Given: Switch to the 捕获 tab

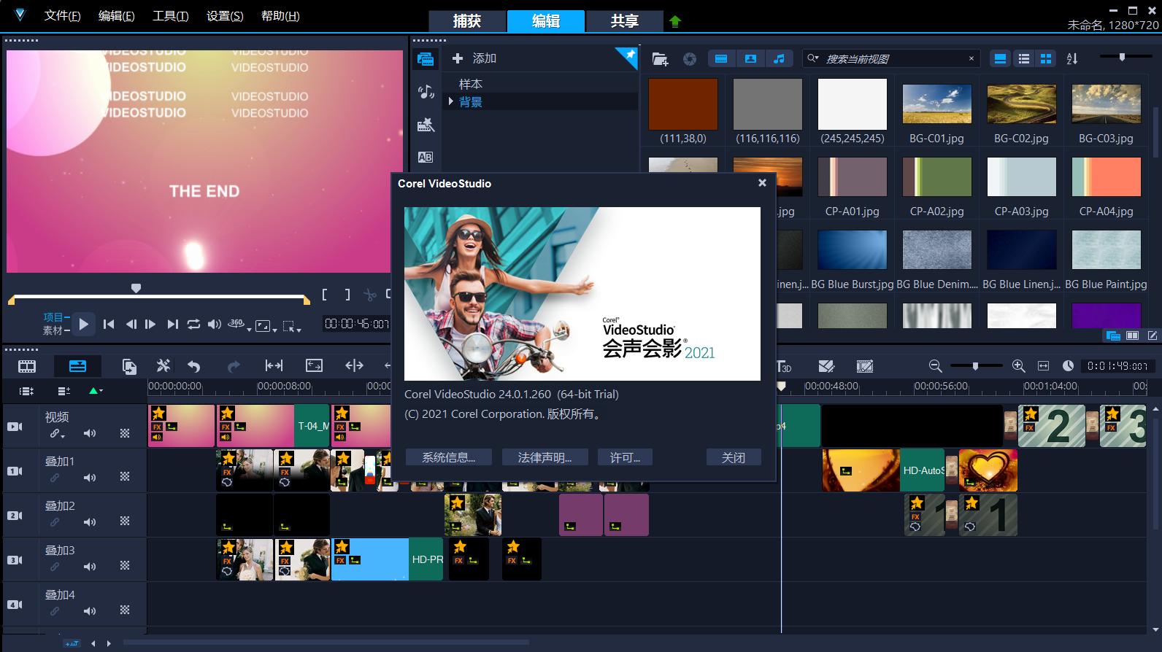Looking at the screenshot, I should (467, 21).
